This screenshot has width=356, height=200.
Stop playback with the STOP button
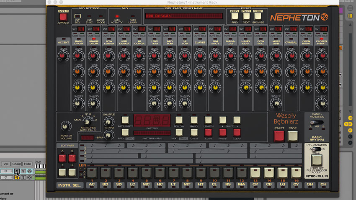click(x=292, y=136)
